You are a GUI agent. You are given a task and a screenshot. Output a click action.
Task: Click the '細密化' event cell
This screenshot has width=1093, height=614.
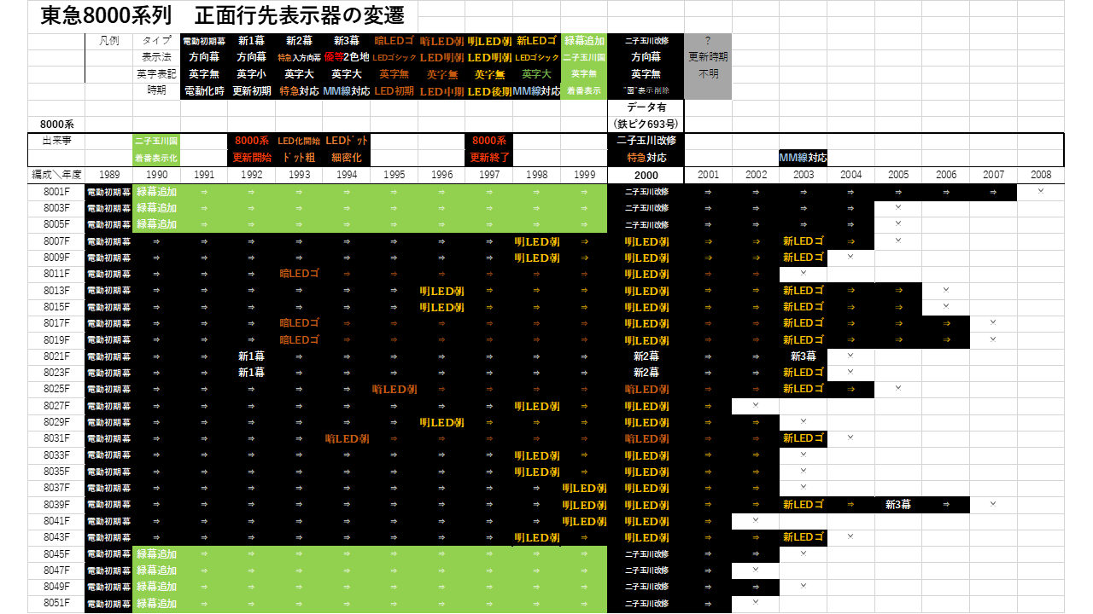[x=347, y=158]
